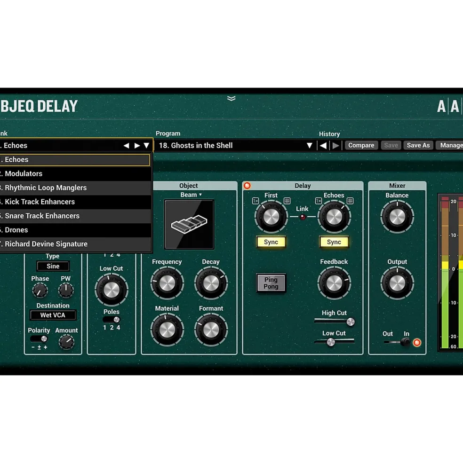Click the Feedback knob
463x463 pixels.
(x=334, y=283)
